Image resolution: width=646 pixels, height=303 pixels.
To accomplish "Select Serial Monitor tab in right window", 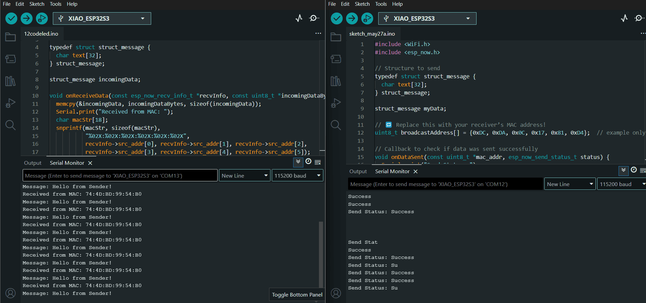I will (x=392, y=171).
